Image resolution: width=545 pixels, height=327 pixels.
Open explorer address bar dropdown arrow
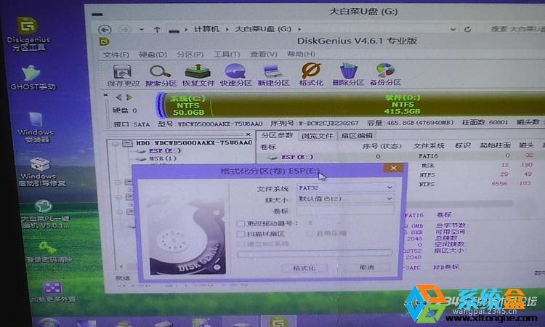(453, 30)
